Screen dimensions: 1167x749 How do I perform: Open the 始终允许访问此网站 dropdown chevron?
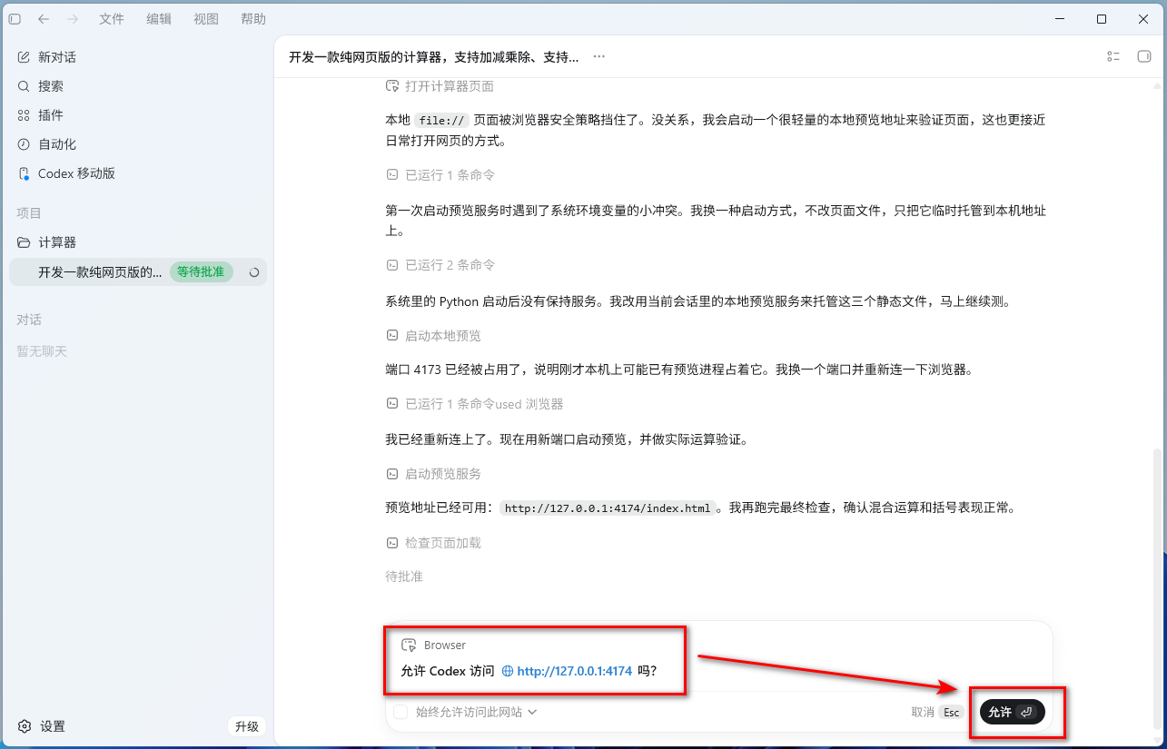click(x=532, y=712)
